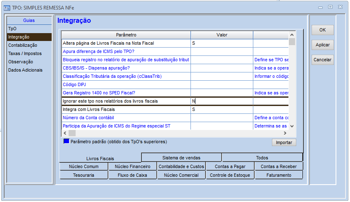Image resolution: width=350 pixels, height=202 pixels.
Task: Switch to the Todos tab
Action: pos(262,158)
